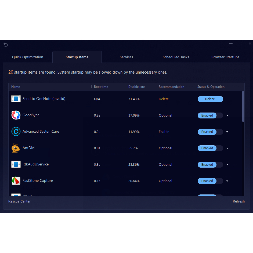Click the 37.09% disable rate value

pyautogui.click(x=134, y=115)
